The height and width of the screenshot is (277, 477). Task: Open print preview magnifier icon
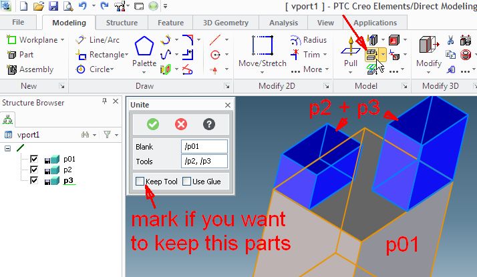pyautogui.click(x=69, y=6)
